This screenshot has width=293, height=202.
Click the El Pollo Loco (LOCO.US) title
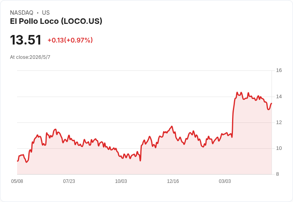click(x=56, y=21)
